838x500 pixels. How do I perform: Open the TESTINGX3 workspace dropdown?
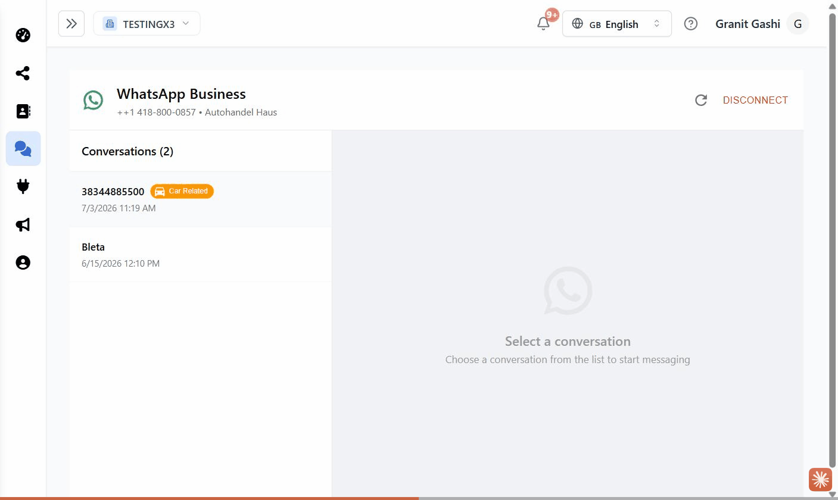pos(147,24)
